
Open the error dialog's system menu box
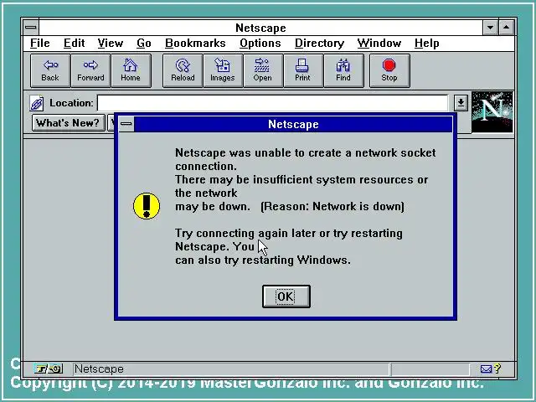126,124
